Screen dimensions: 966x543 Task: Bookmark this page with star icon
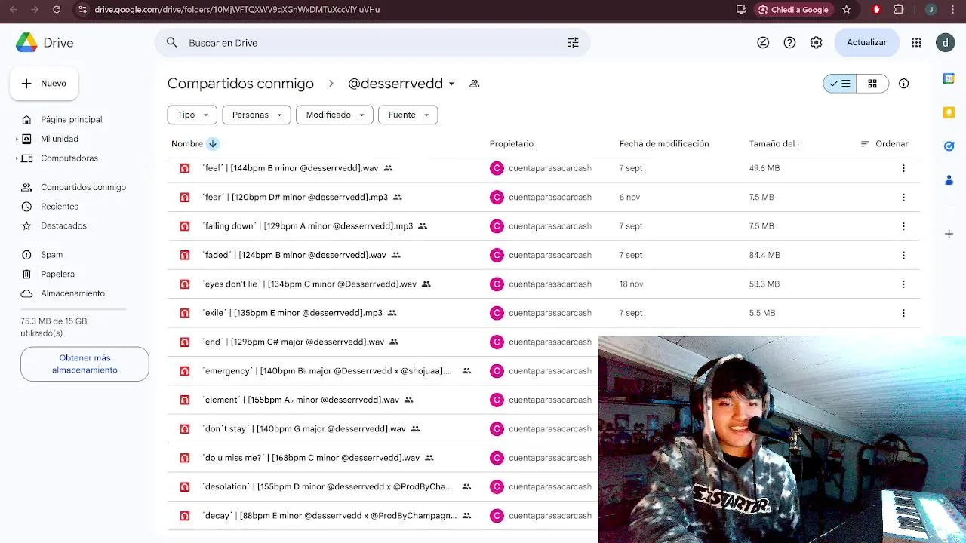click(x=847, y=10)
